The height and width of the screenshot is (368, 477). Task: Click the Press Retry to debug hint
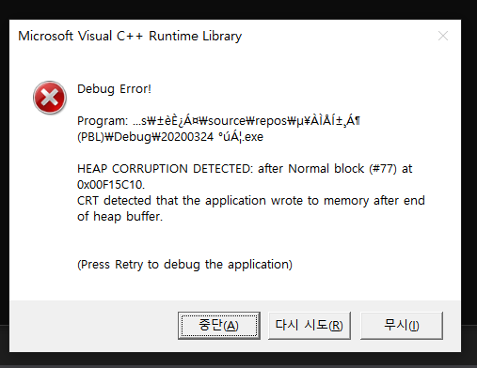point(184,265)
